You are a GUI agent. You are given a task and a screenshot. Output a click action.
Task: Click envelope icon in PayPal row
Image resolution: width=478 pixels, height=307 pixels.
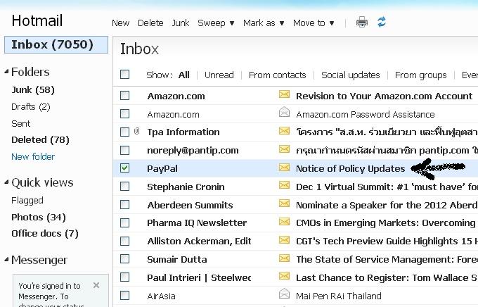click(284, 167)
